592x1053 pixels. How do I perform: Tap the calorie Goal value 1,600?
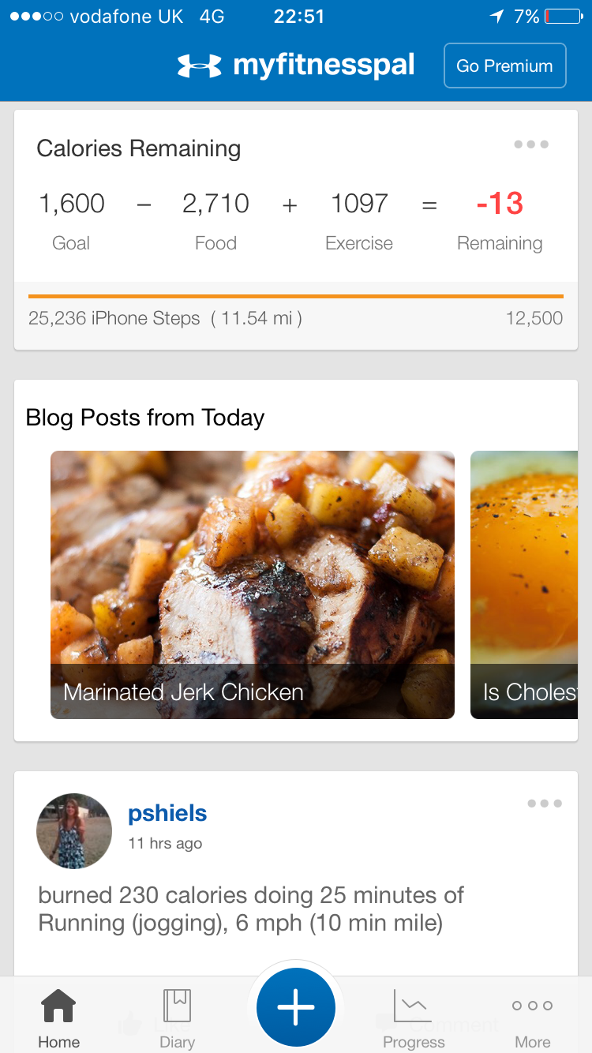[72, 204]
